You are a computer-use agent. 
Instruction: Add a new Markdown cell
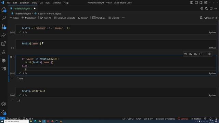point(29,18)
